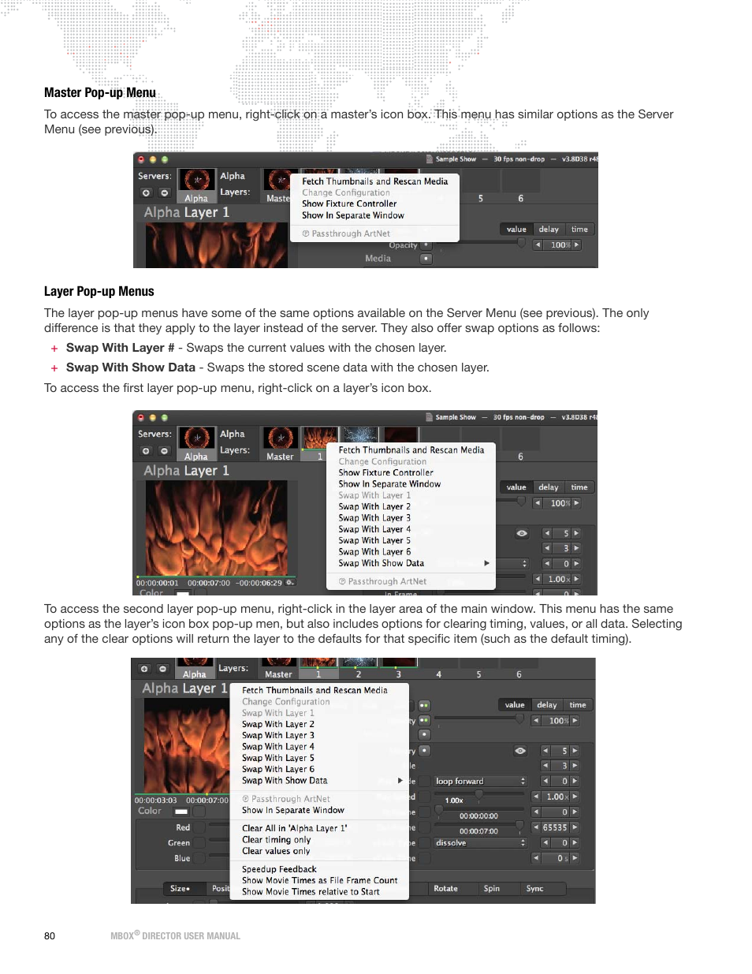
Task: Toggle the Opacity button in top figure
Action: click(x=426, y=245)
